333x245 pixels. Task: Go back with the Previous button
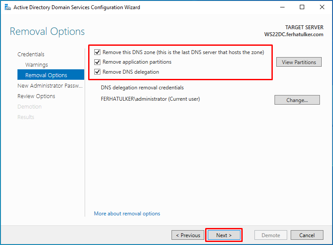click(188, 235)
